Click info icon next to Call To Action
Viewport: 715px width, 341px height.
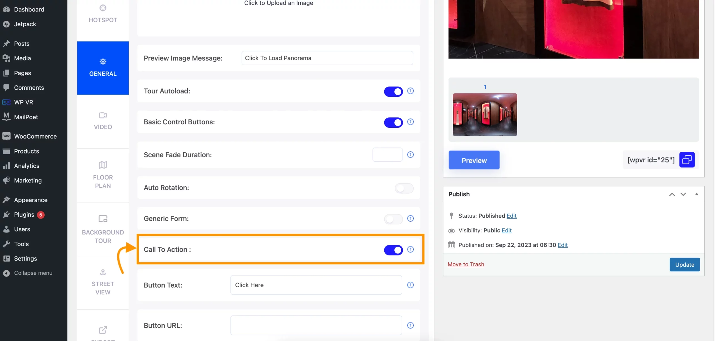410,249
